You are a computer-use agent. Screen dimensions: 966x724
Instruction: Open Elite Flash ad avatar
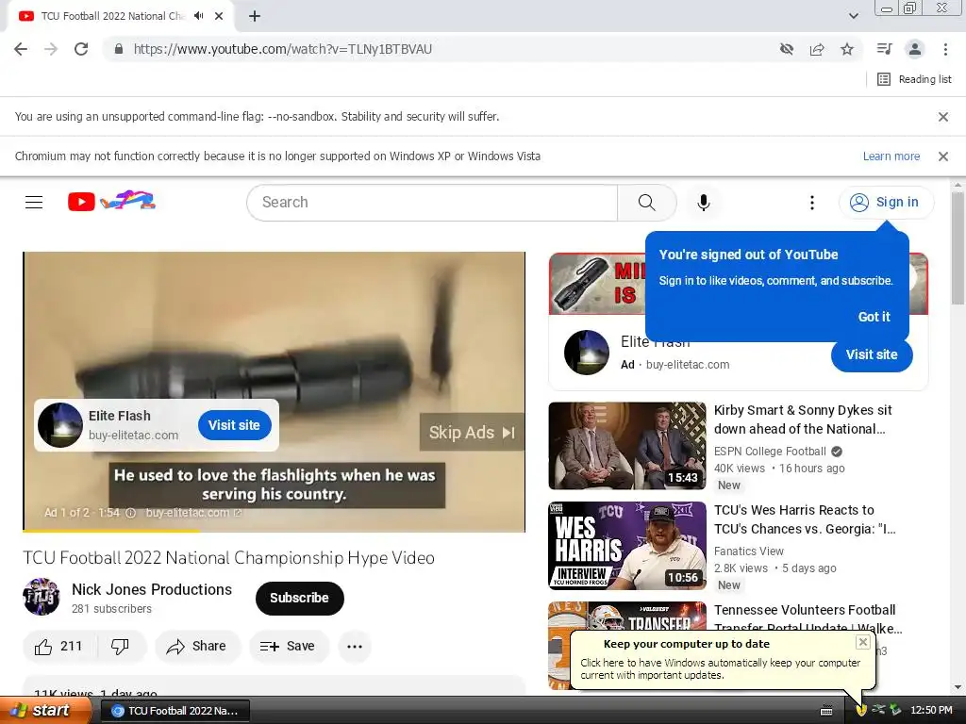point(587,353)
